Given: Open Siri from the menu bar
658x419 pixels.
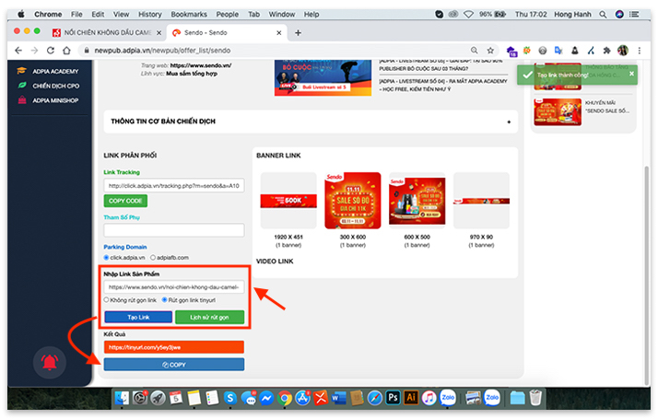Looking at the screenshot, I should pos(619,14).
